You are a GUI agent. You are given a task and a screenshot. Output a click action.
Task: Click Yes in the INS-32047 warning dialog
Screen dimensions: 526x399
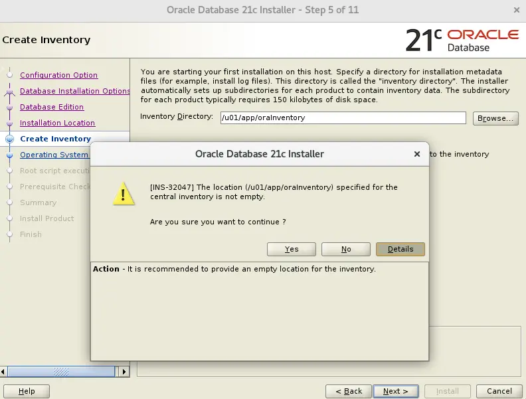click(x=291, y=249)
